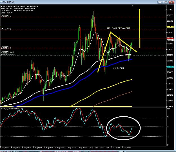Select order #62795765 tp line label
The height and width of the screenshot is (152, 176).
coord(6,16)
